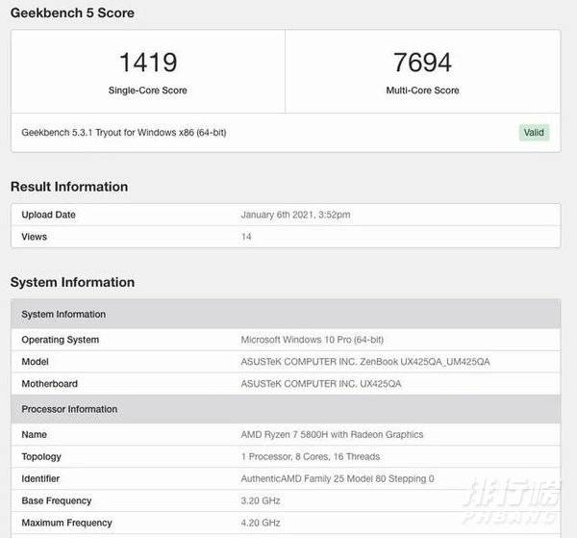Select the January 6th 2021 upload date
This screenshot has width=577, height=538.
295,215
